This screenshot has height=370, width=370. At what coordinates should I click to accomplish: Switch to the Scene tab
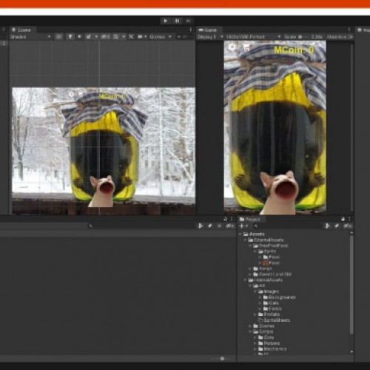pos(22,30)
